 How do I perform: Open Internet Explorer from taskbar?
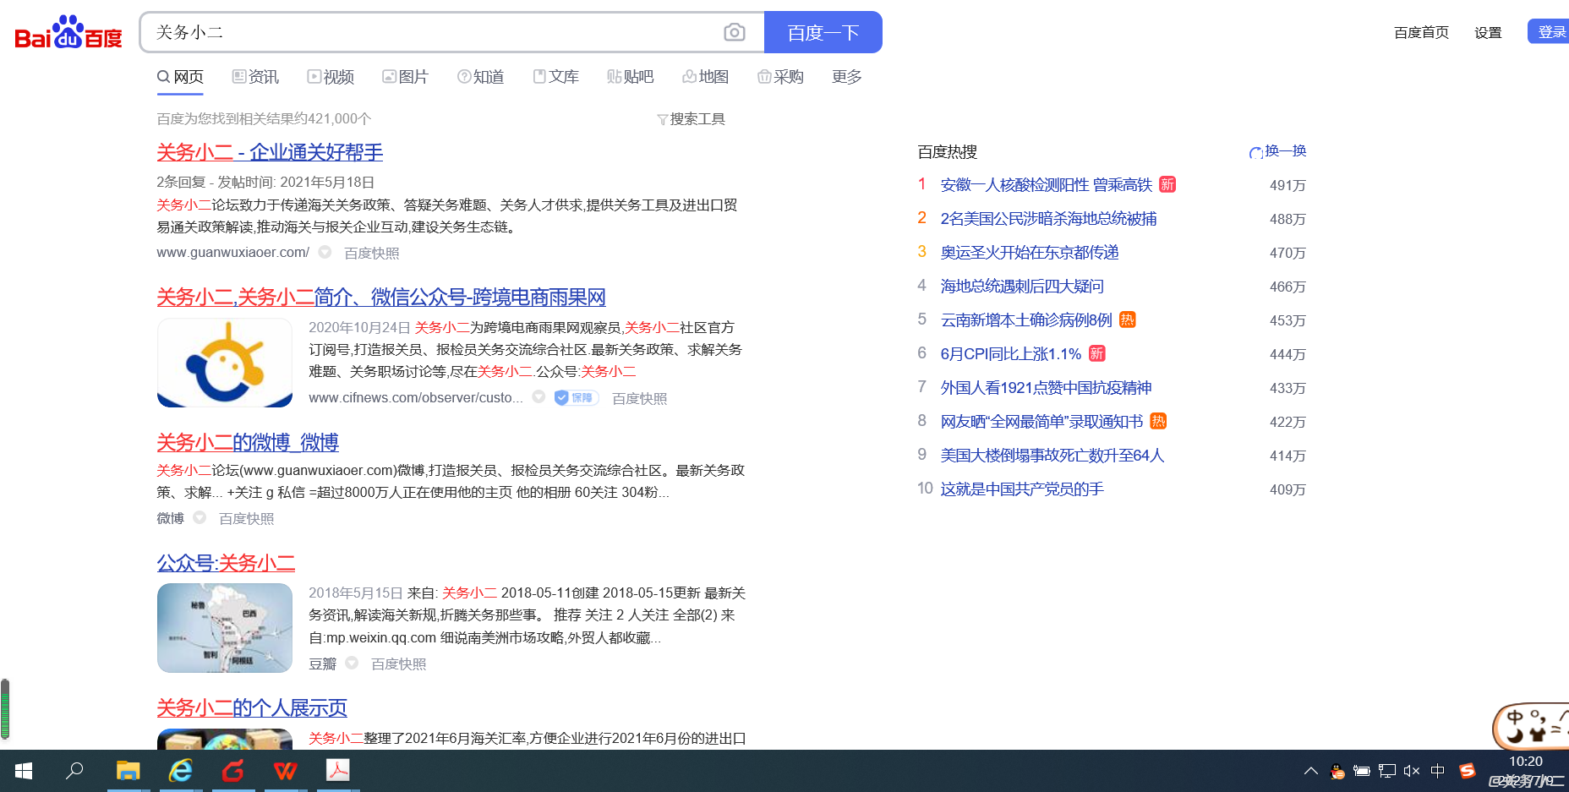tap(180, 771)
